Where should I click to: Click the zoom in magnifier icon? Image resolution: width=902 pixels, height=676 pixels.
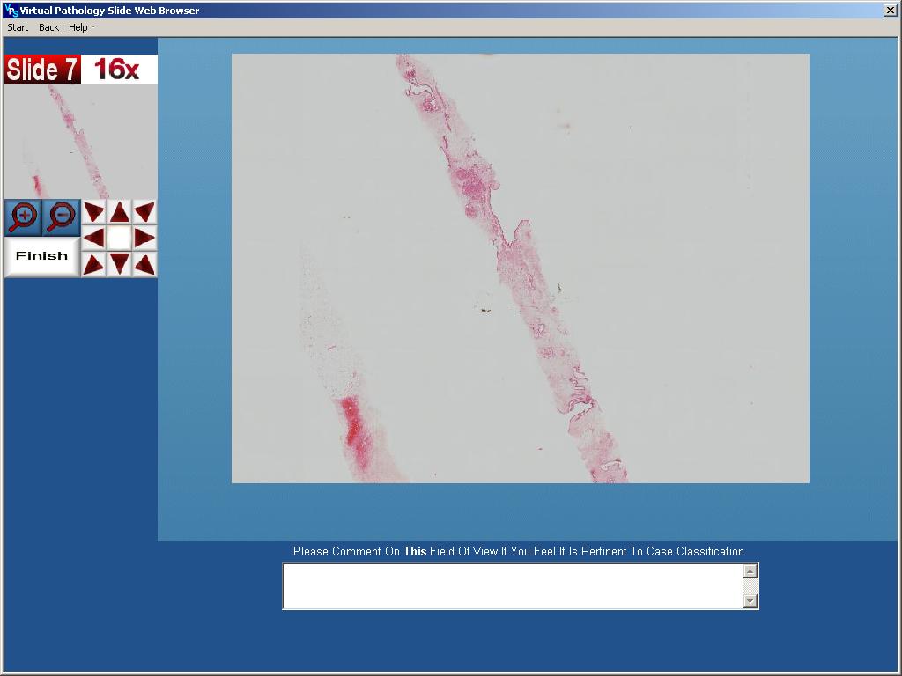pyautogui.click(x=24, y=217)
